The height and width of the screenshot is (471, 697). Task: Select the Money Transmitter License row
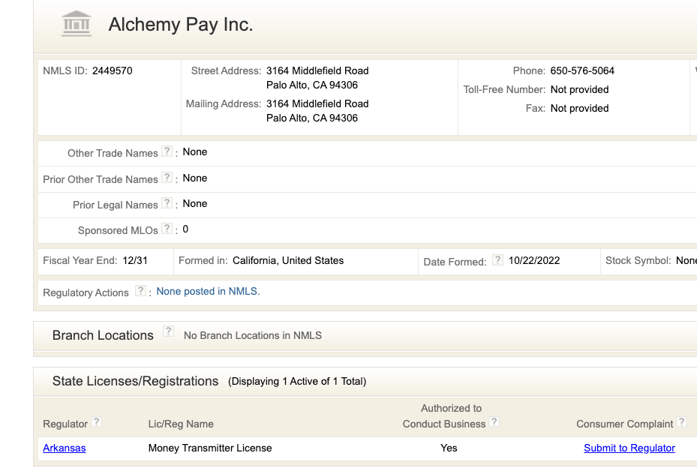[x=209, y=448]
